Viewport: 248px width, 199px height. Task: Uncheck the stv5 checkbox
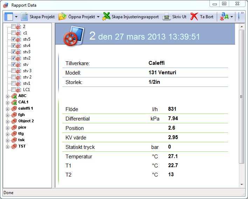[x=13, y=39]
